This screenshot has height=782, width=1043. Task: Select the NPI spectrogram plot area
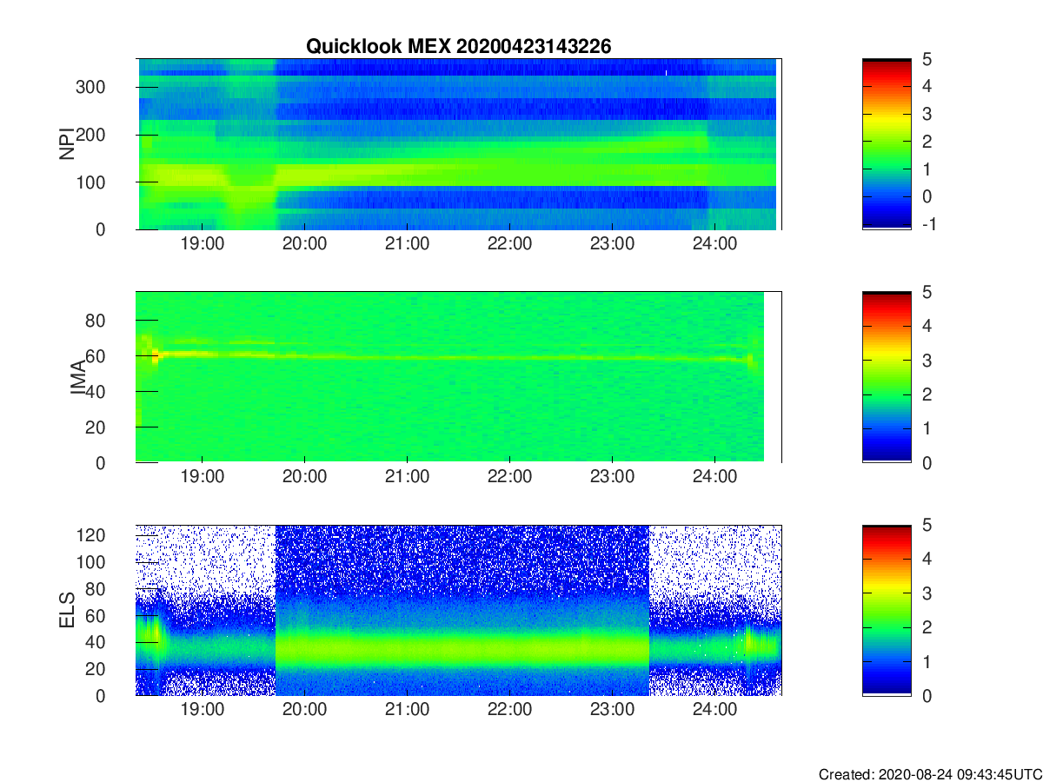458,144
